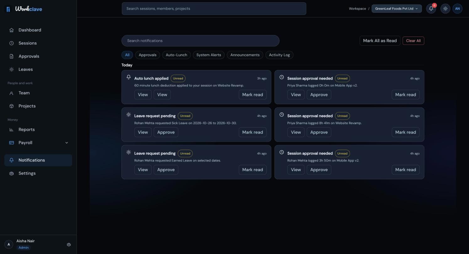Open the Notifications sidebar item
Viewport: 469px width, 254px height.
click(x=38, y=160)
